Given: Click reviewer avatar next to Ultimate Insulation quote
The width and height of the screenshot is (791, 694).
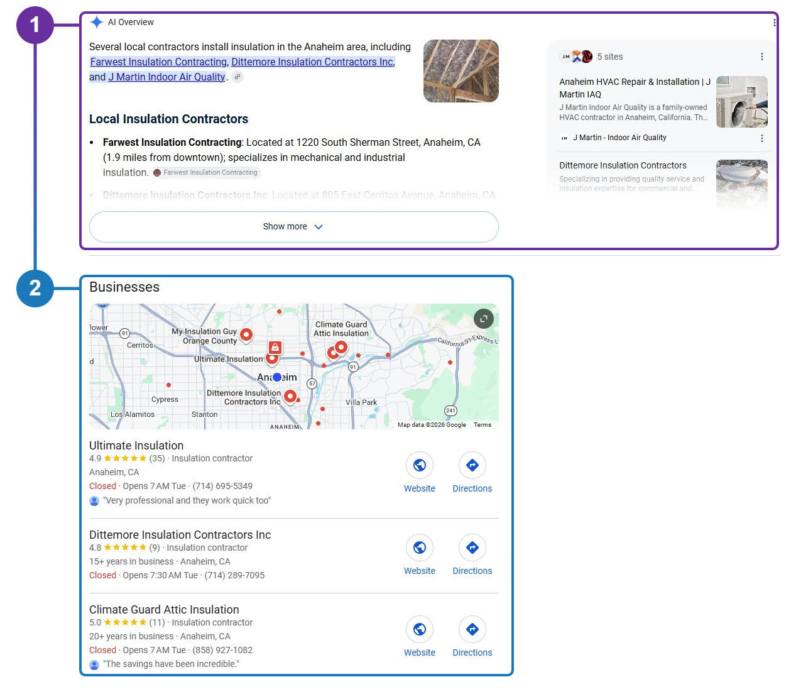Looking at the screenshot, I should pos(94,501).
